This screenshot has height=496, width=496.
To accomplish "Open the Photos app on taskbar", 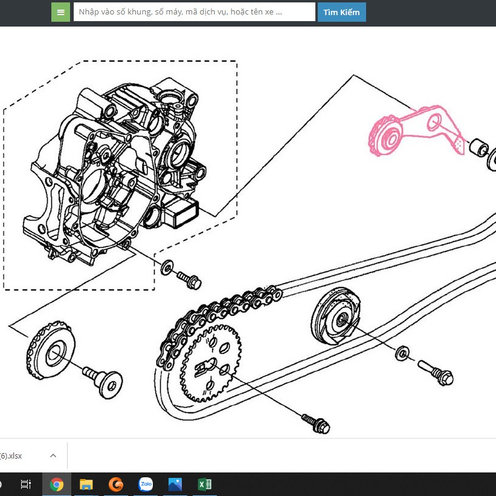I will click(175, 484).
